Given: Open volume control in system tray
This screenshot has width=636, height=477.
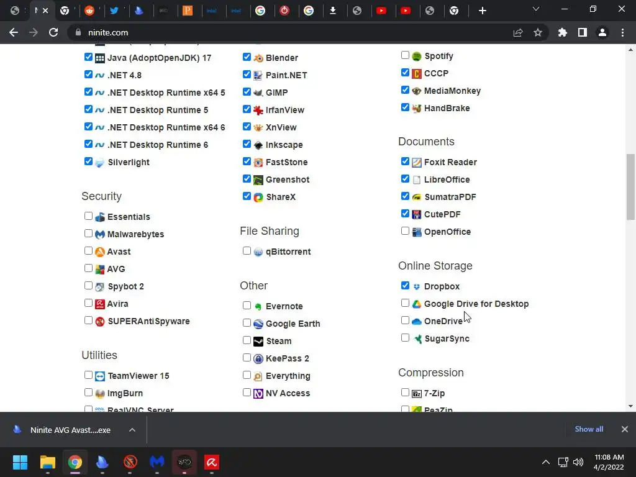Looking at the screenshot, I should tap(578, 462).
